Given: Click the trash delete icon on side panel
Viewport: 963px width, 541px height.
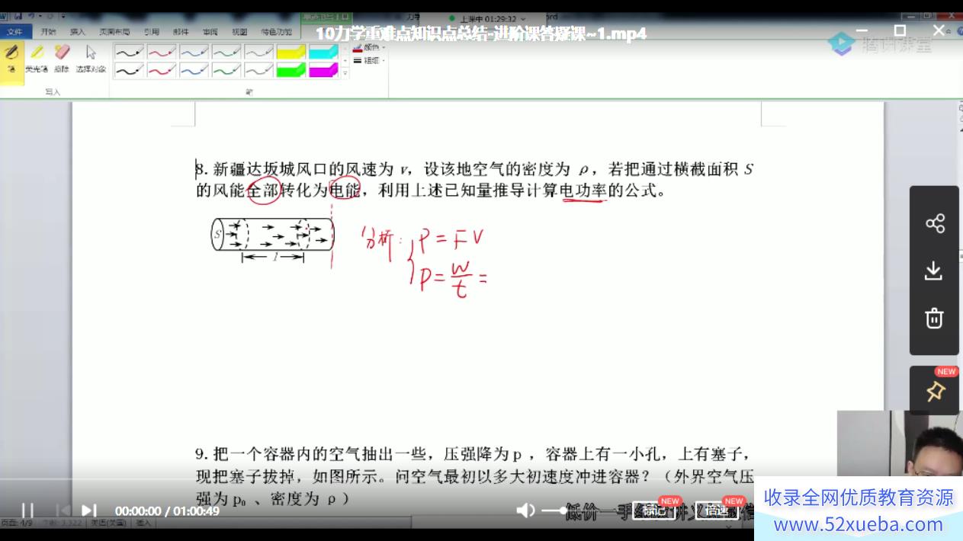Looking at the screenshot, I should tap(935, 318).
